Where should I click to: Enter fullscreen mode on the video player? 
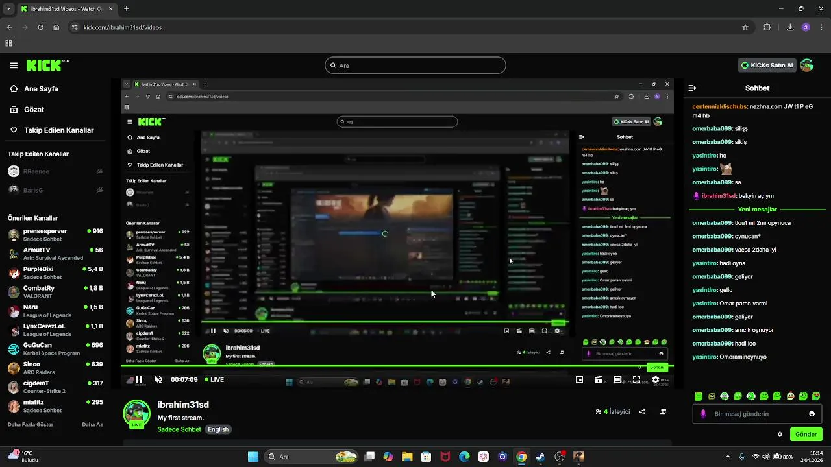pos(636,380)
